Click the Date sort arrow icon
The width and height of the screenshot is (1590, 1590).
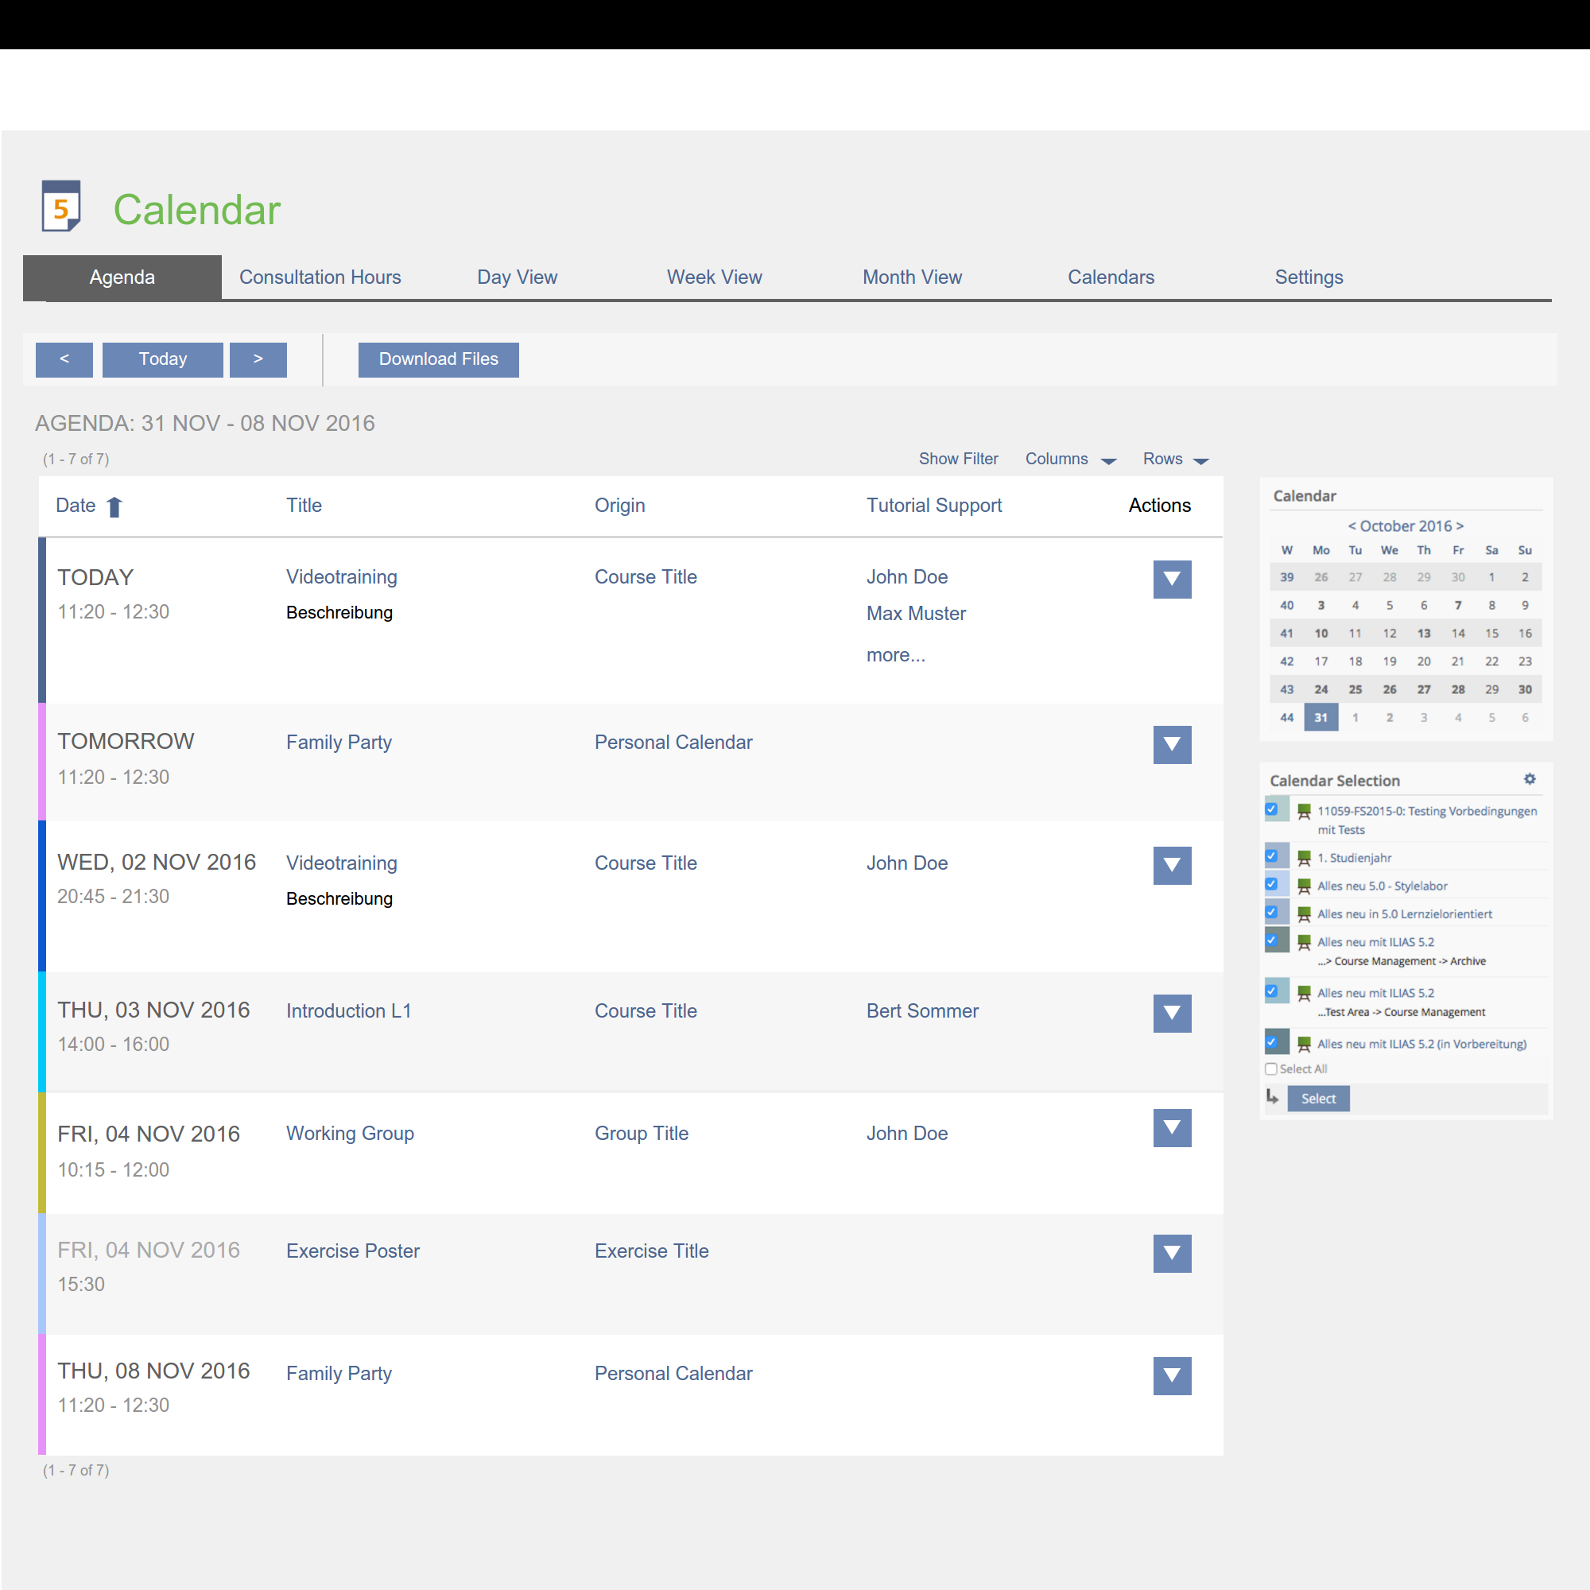pos(114,507)
